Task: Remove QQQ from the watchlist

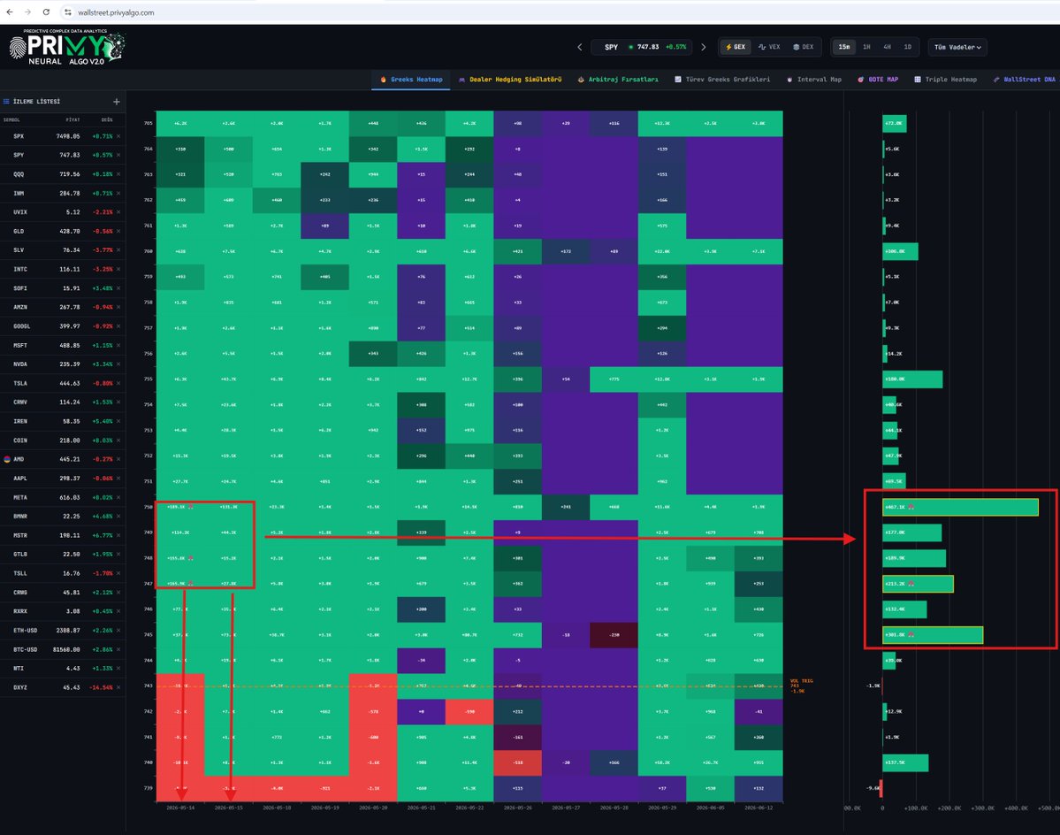Action: click(118, 174)
